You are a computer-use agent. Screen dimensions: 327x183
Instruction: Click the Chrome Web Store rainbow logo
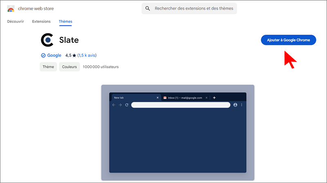pos(11,9)
